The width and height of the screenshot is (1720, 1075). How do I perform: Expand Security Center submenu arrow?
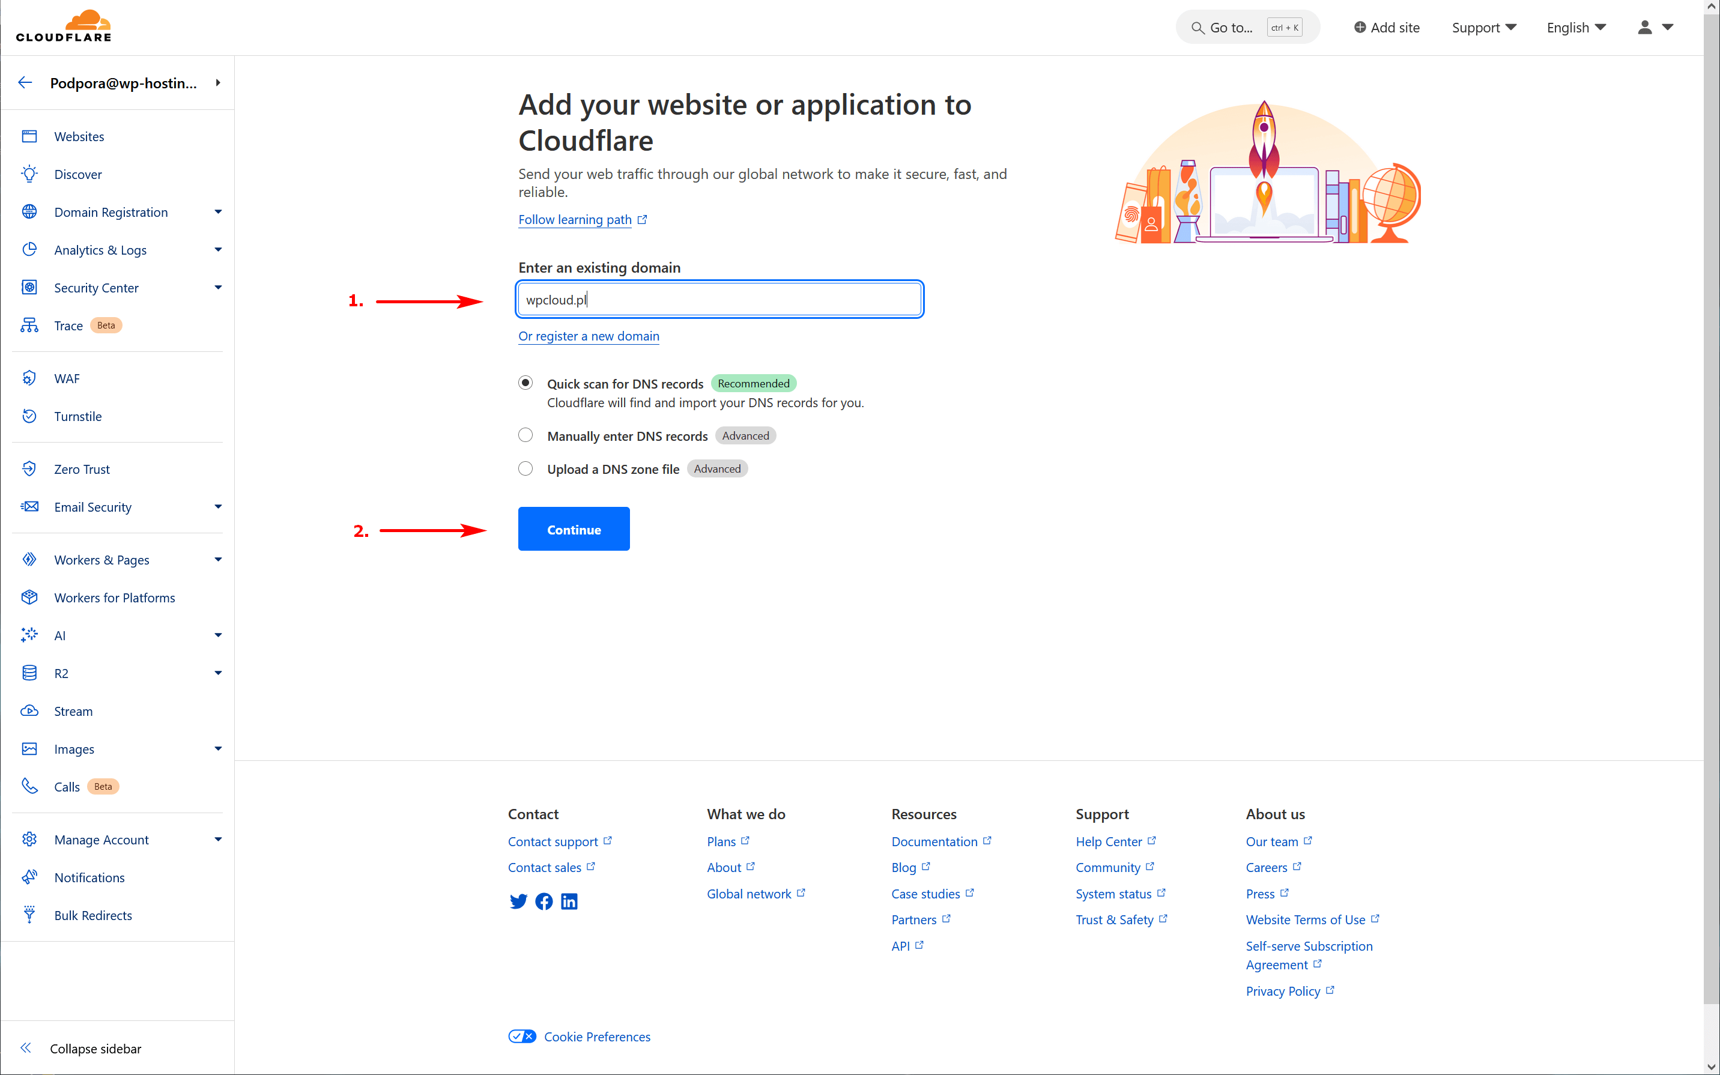tap(218, 286)
